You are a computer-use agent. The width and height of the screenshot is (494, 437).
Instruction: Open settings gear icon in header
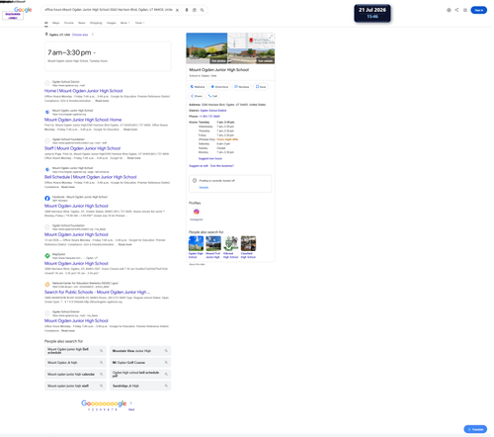(449, 10)
